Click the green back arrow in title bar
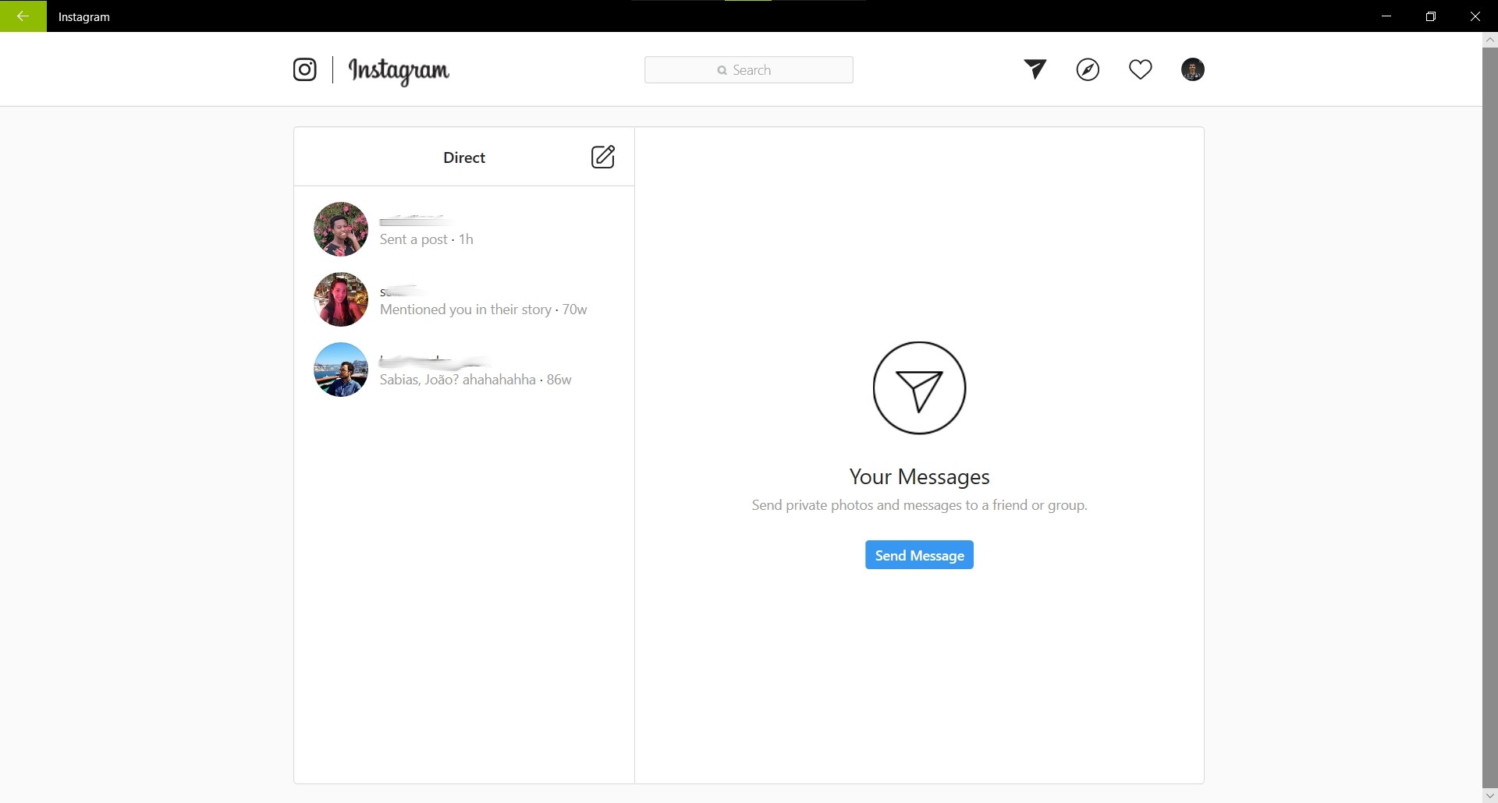Screen dimensions: 1498x803 [x=23, y=16]
